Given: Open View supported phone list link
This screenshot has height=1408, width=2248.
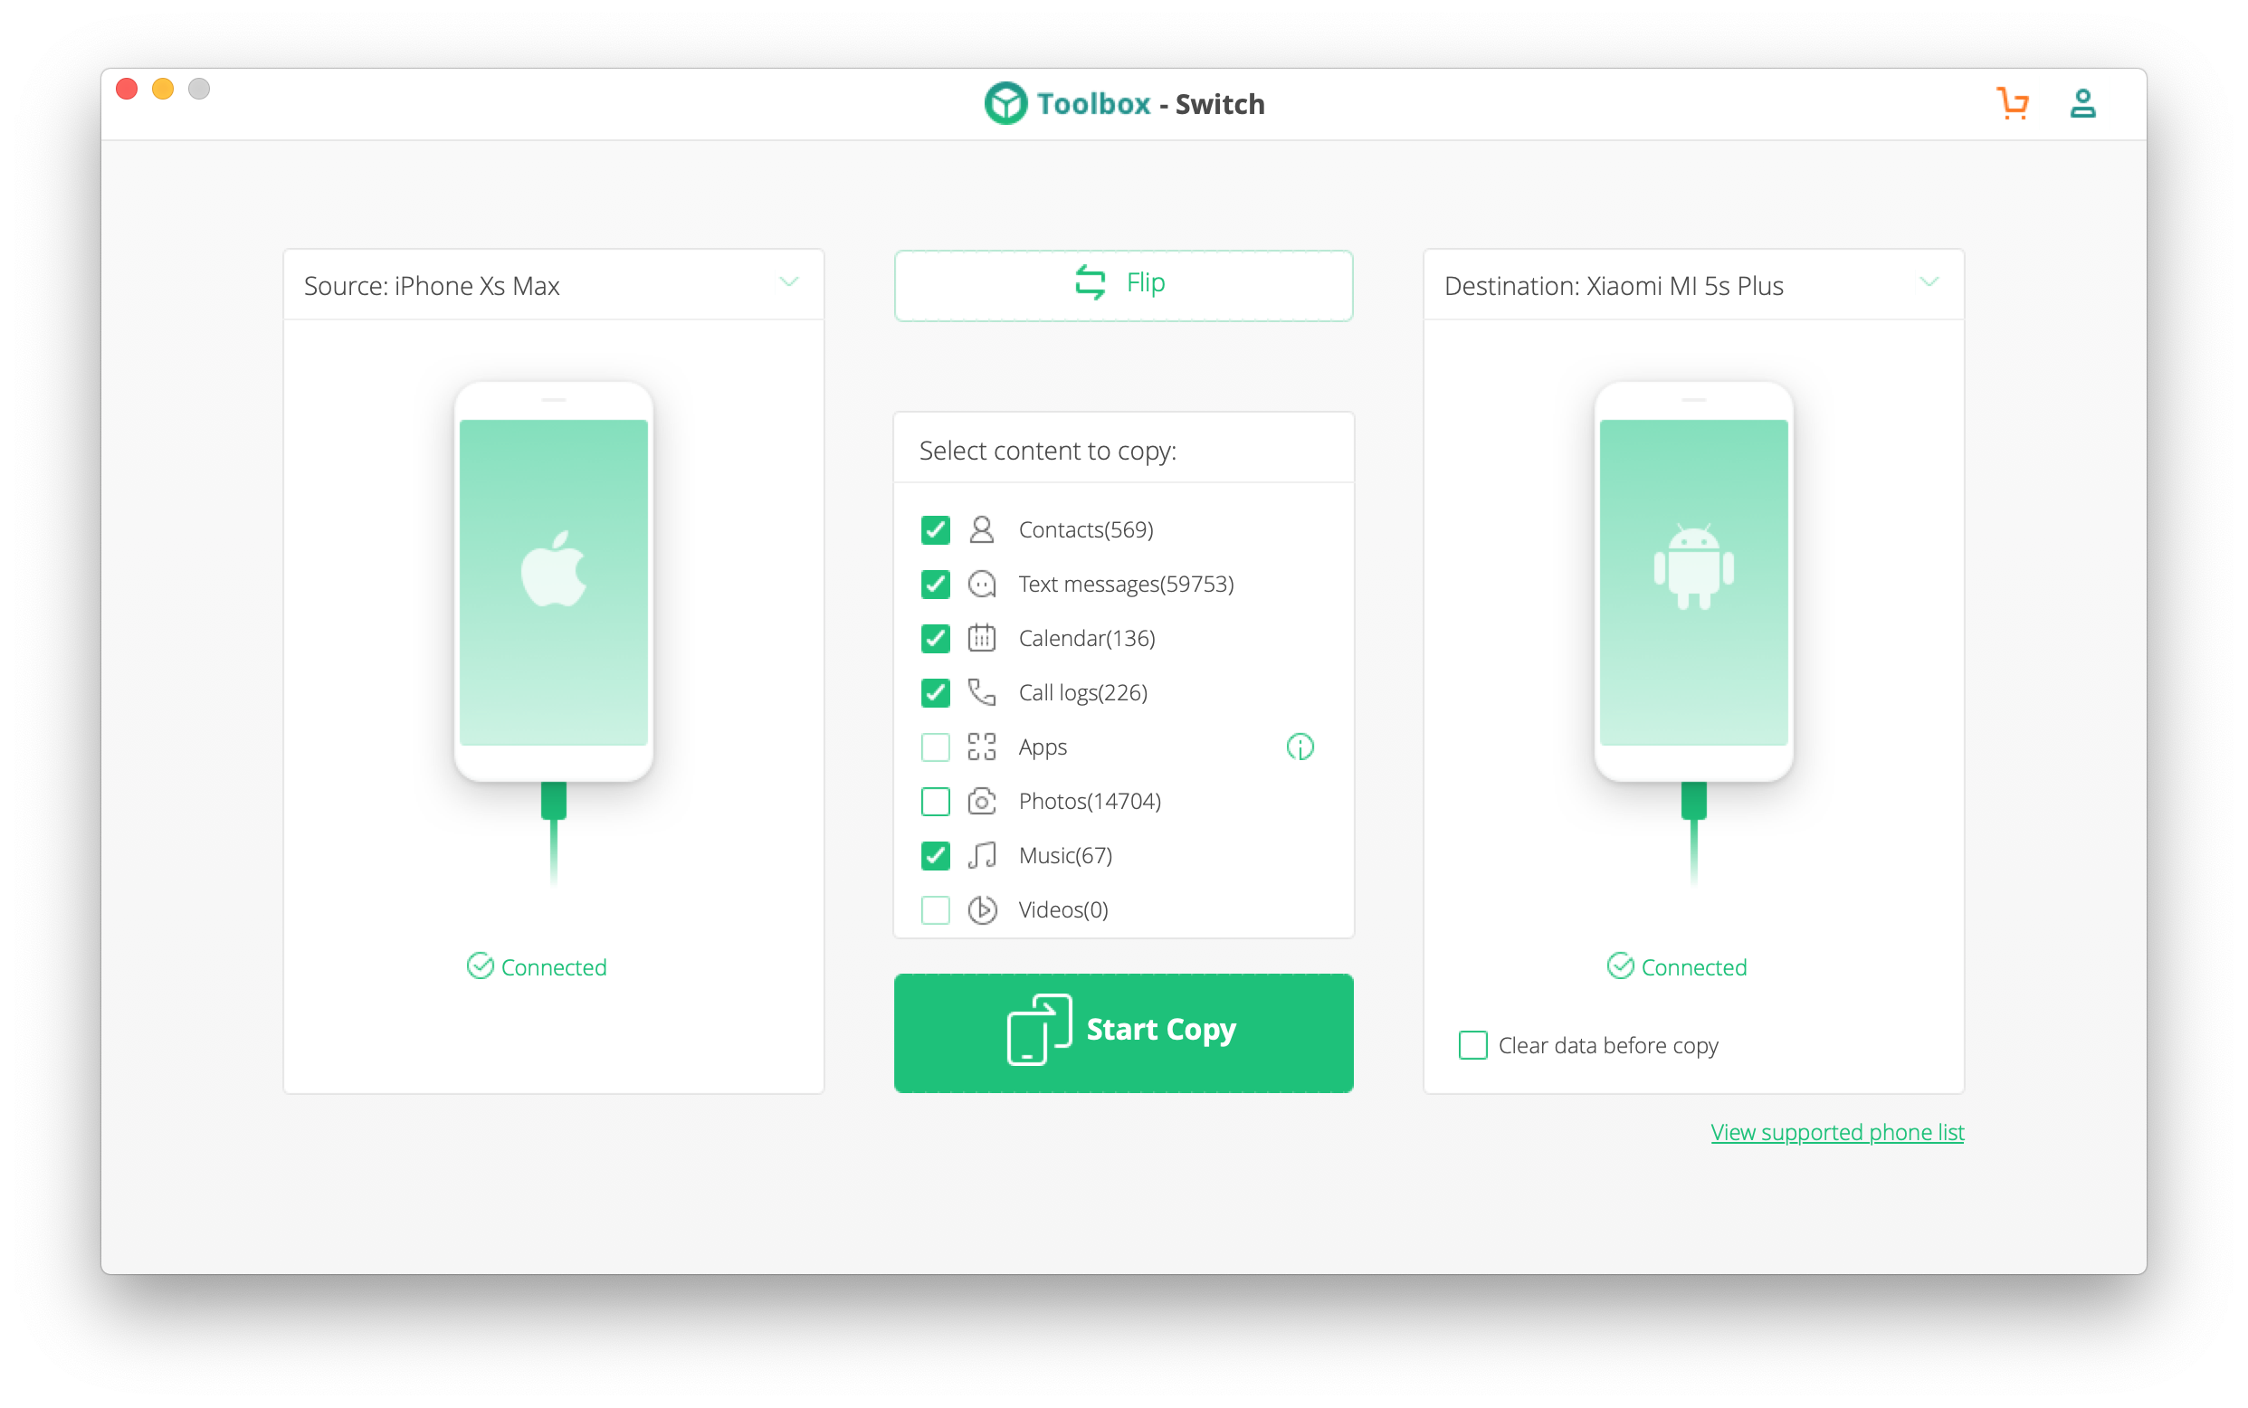Looking at the screenshot, I should click(x=1838, y=1132).
